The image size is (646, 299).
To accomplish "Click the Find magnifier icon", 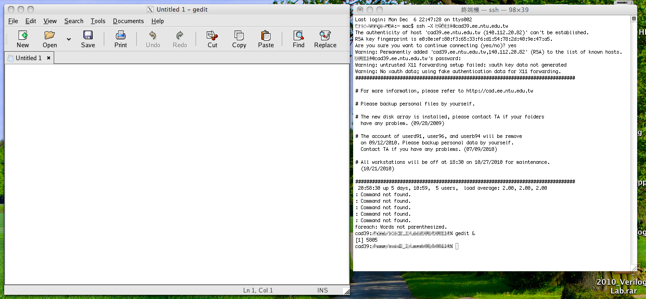I will pyautogui.click(x=298, y=36).
